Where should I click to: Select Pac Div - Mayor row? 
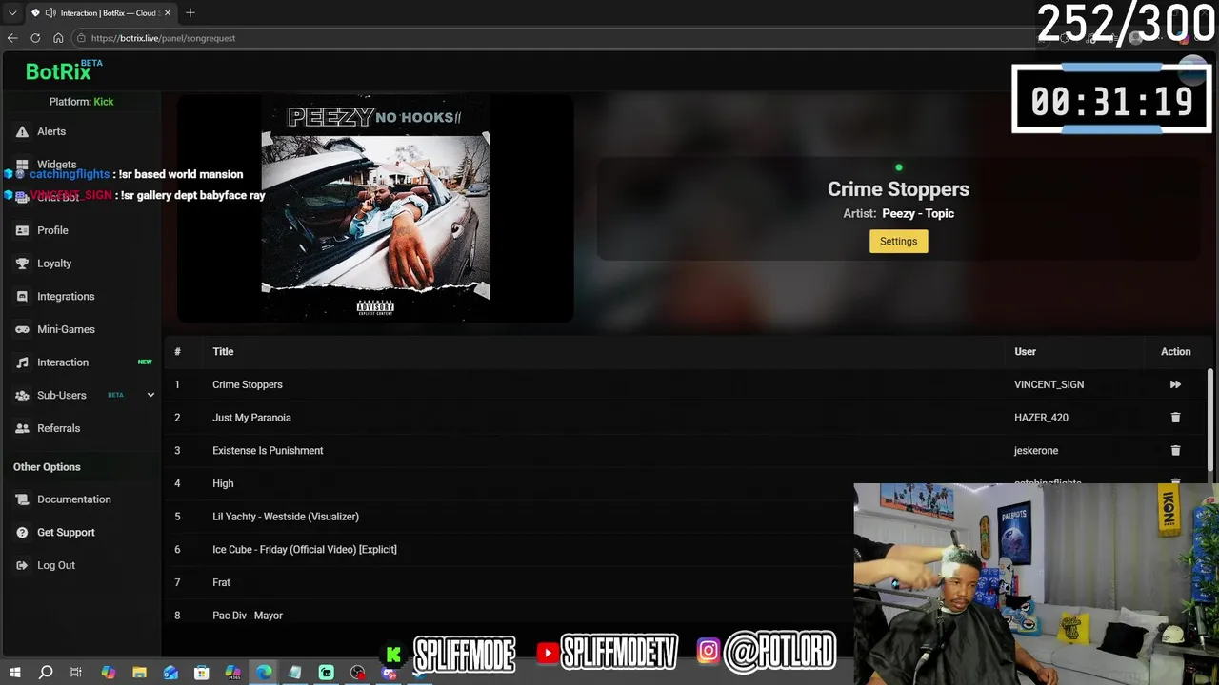click(248, 616)
